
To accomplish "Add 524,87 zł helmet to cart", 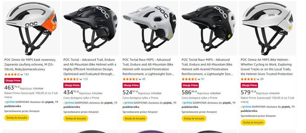I will tap(135, 119).
